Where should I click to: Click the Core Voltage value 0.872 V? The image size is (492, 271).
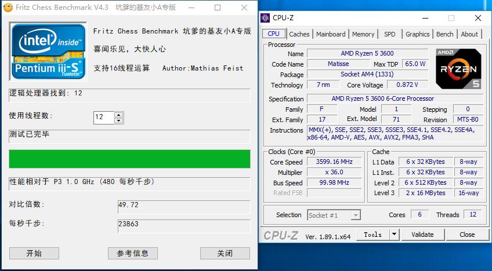coord(407,85)
